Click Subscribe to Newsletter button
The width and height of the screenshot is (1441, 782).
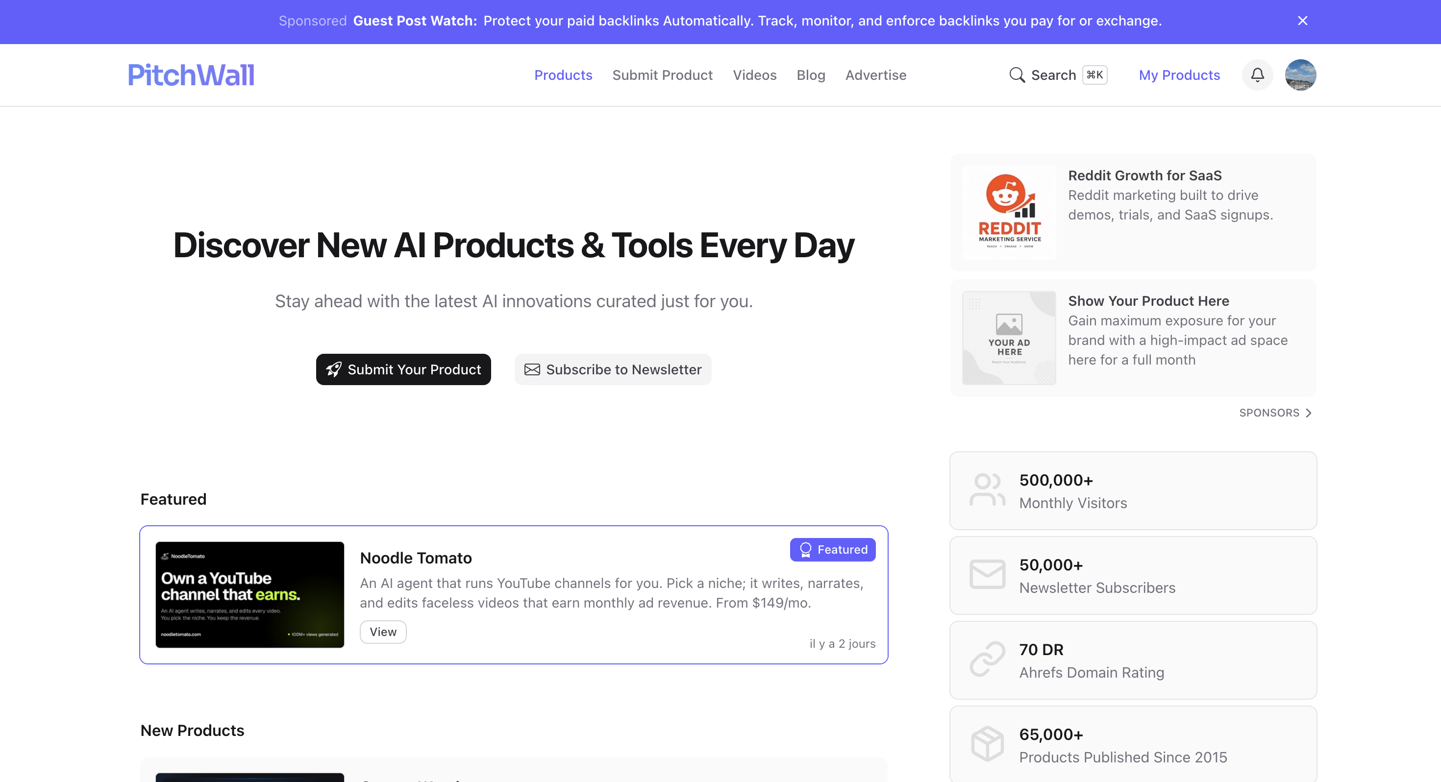[x=613, y=369]
